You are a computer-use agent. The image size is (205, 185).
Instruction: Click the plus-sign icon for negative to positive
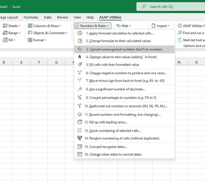pos(80,73)
